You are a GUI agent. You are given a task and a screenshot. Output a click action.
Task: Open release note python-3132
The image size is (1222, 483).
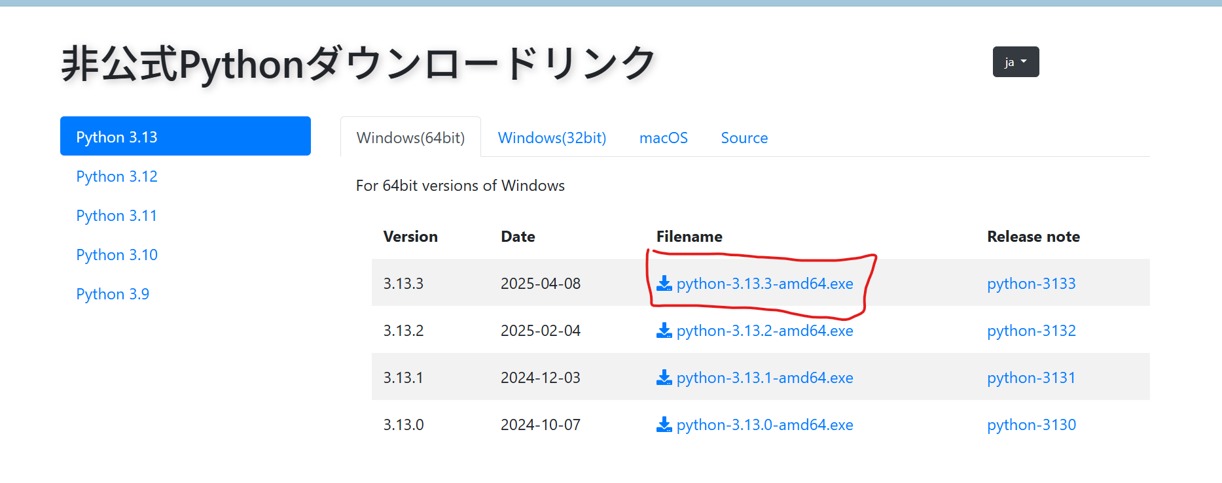[1032, 331]
